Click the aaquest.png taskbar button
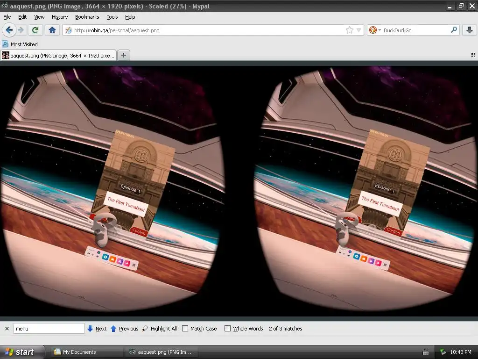This screenshot has width=478, height=359. [162, 352]
